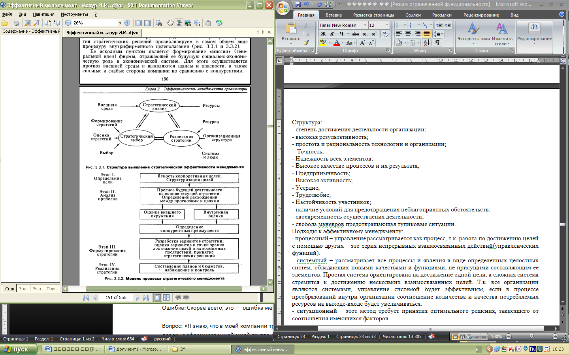Toggle center alignment in Word
Screen dimensions: 569x355
pyautogui.click(x=408, y=34)
